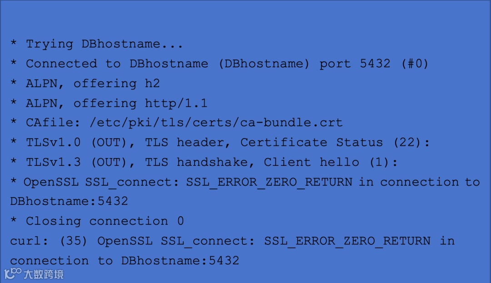The height and width of the screenshot is (283, 491).
Task: Click the 'http/1.1' protocol text
Action: tap(176, 103)
